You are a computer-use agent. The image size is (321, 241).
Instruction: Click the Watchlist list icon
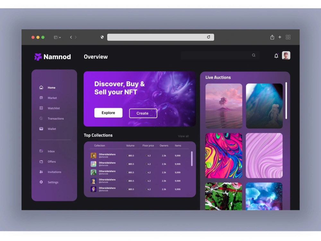point(41,108)
